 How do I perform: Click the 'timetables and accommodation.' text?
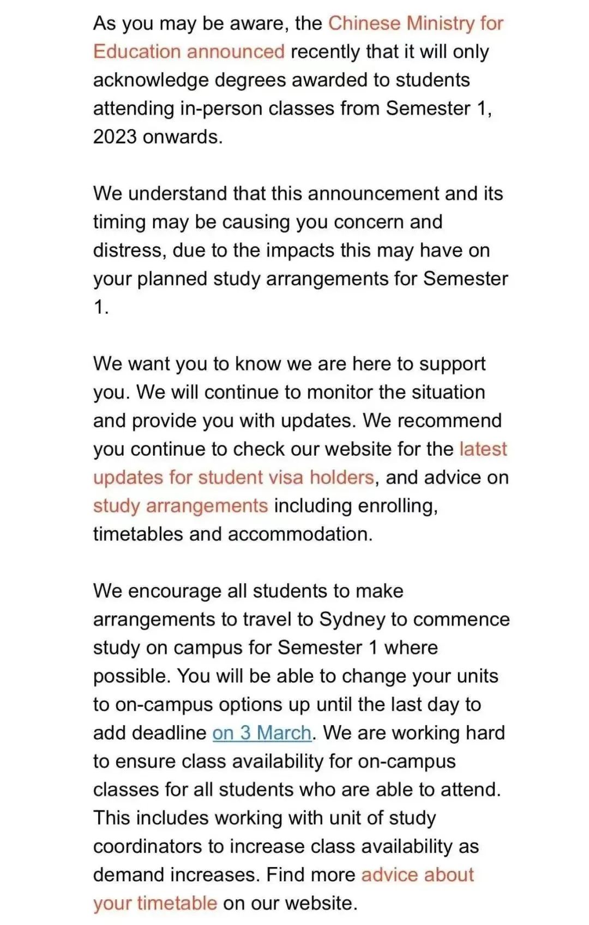coord(233,534)
